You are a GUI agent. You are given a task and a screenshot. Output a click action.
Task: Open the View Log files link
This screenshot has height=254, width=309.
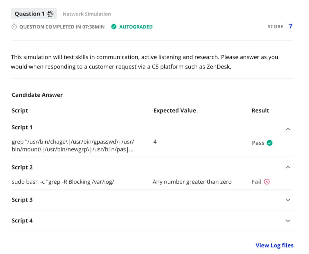tap(274, 245)
